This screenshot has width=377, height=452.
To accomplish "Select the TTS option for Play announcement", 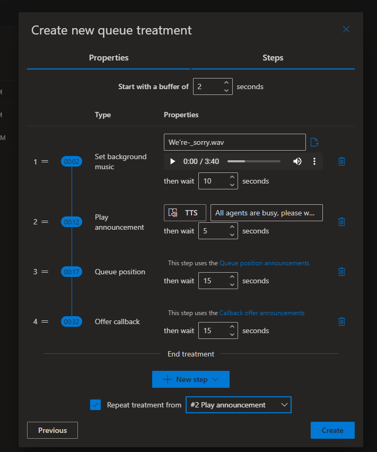I will (185, 213).
